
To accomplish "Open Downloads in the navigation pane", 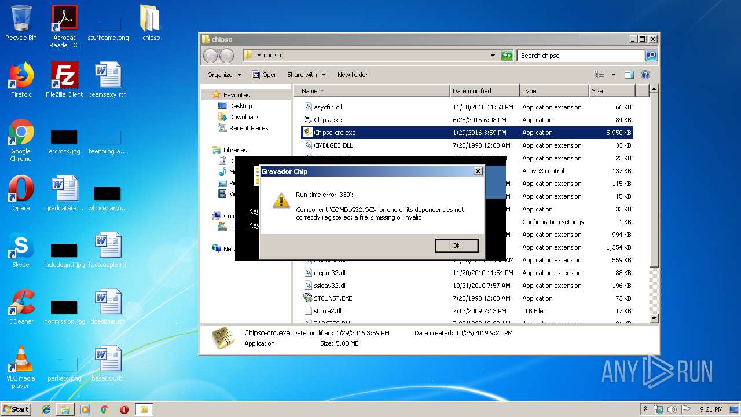I will point(244,117).
